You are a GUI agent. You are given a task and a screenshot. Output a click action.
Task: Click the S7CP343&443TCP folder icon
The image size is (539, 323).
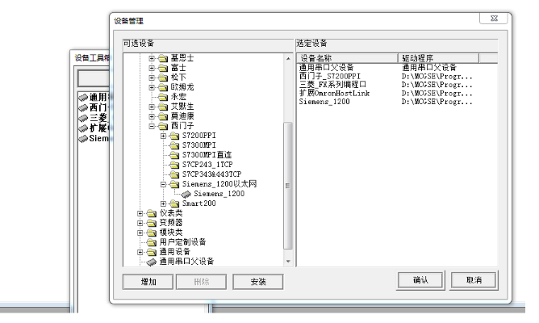175,174
